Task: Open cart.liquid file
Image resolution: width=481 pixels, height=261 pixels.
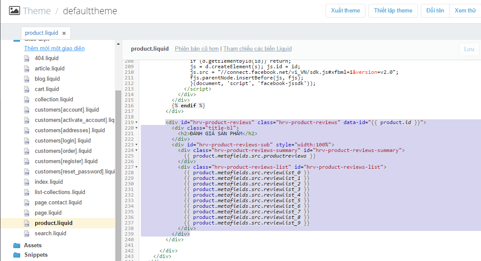Action: [47, 89]
